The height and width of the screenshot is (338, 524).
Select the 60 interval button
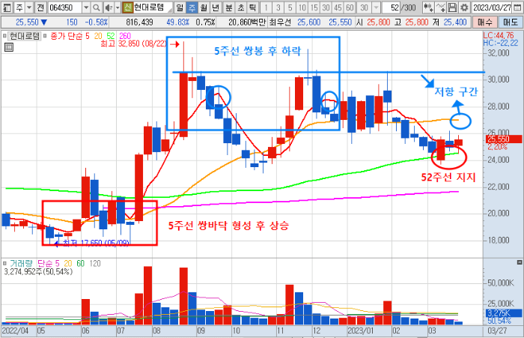[x=350, y=7]
